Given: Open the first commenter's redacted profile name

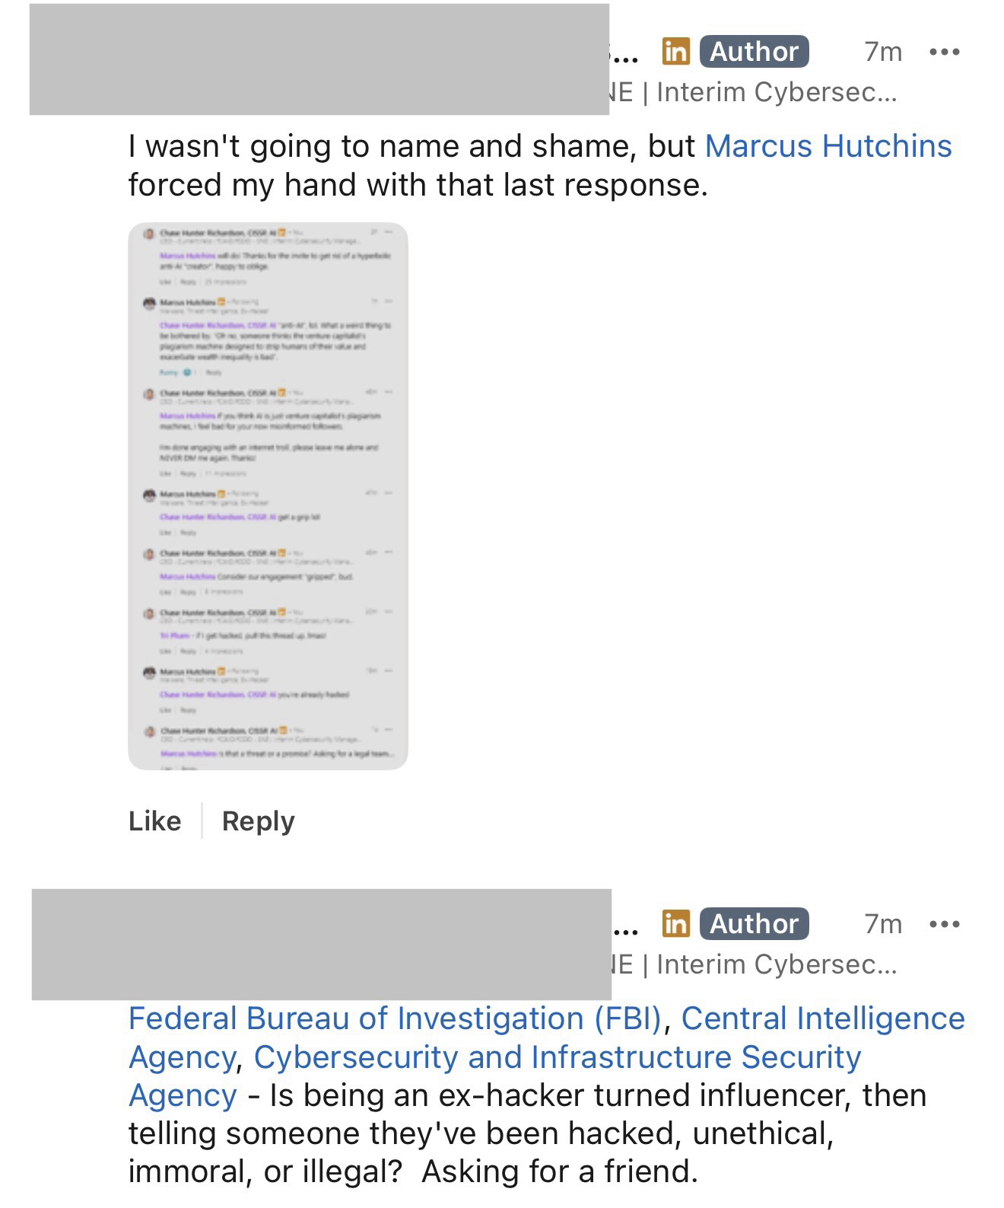Looking at the screenshot, I should (x=319, y=59).
